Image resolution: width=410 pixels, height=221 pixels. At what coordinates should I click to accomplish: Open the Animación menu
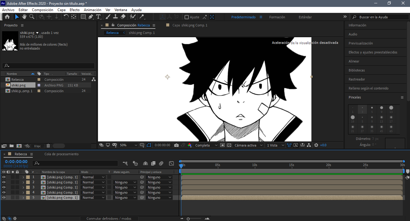tap(92, 10)
